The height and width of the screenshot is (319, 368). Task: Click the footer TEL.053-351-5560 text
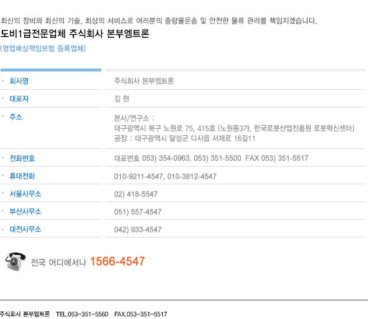click(82, 314)
